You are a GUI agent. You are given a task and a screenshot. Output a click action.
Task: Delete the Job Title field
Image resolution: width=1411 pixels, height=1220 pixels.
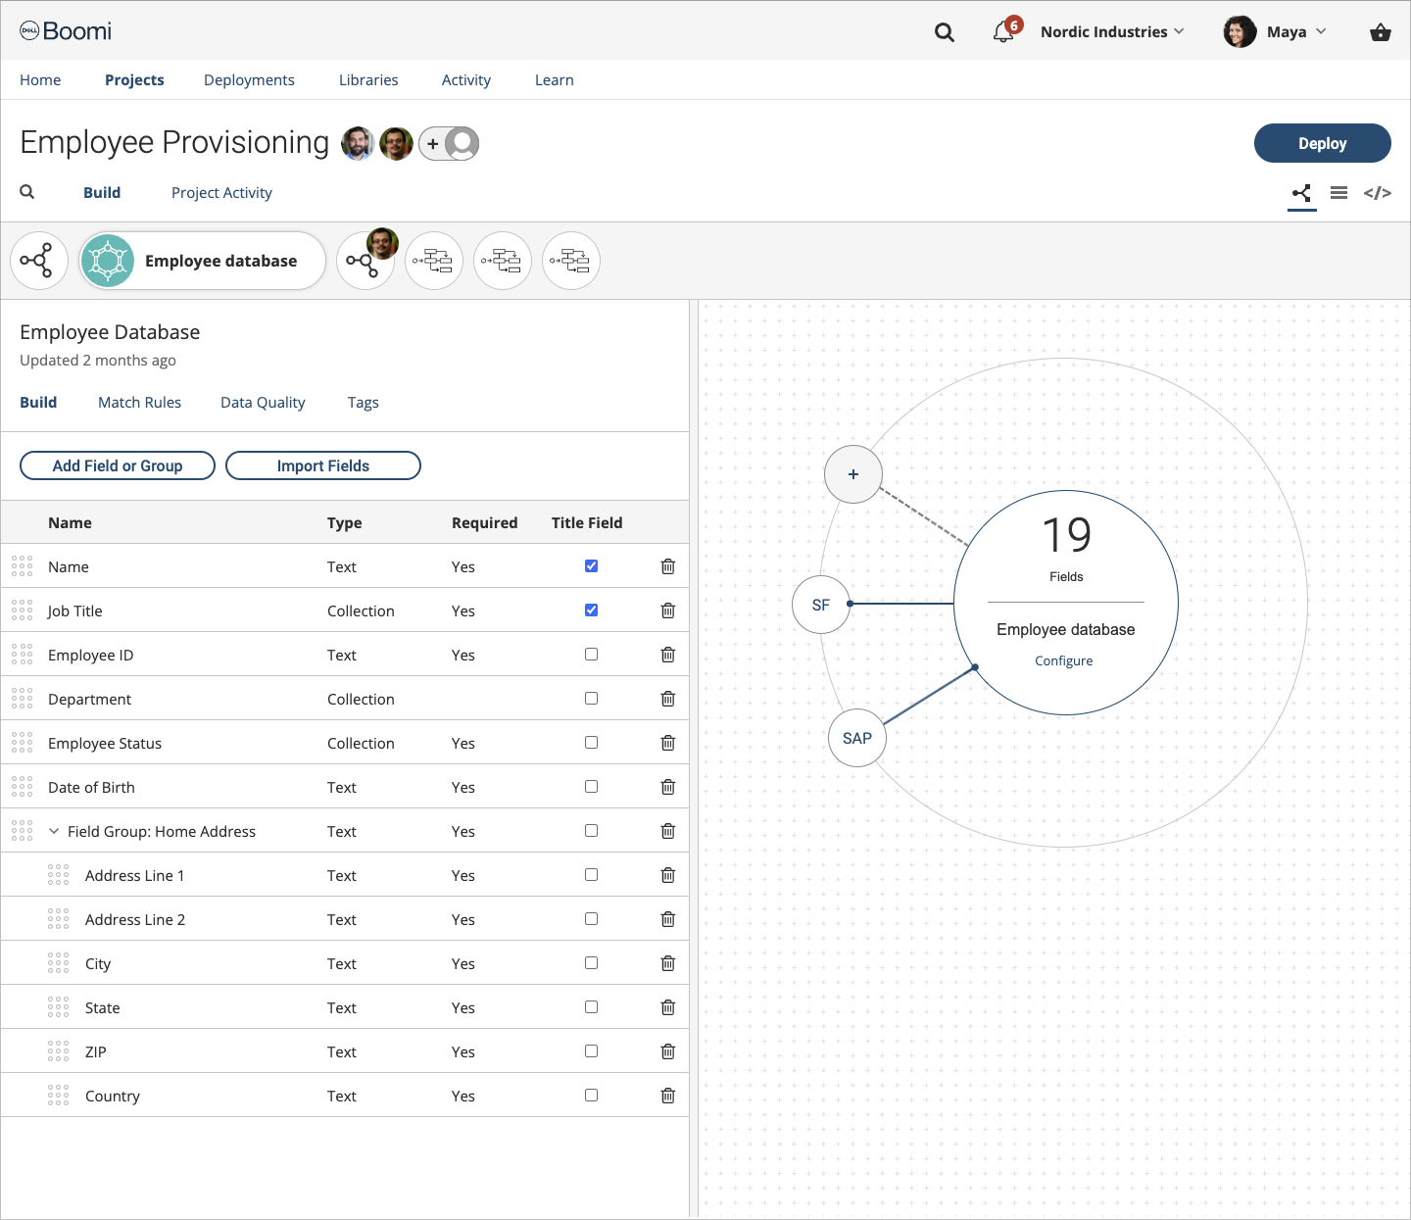668,610
